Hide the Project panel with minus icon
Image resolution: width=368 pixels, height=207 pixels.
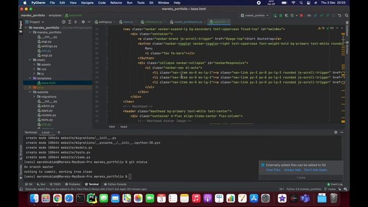click(x=89, y=22)
